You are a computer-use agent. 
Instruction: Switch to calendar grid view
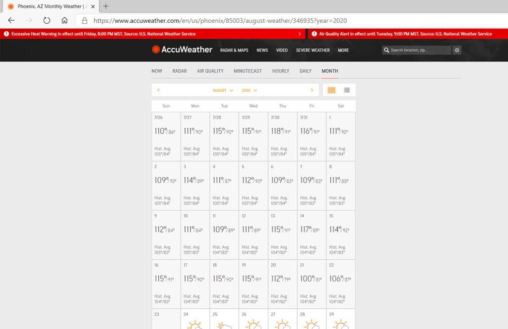pyautogui.click(x=331, y=90)
